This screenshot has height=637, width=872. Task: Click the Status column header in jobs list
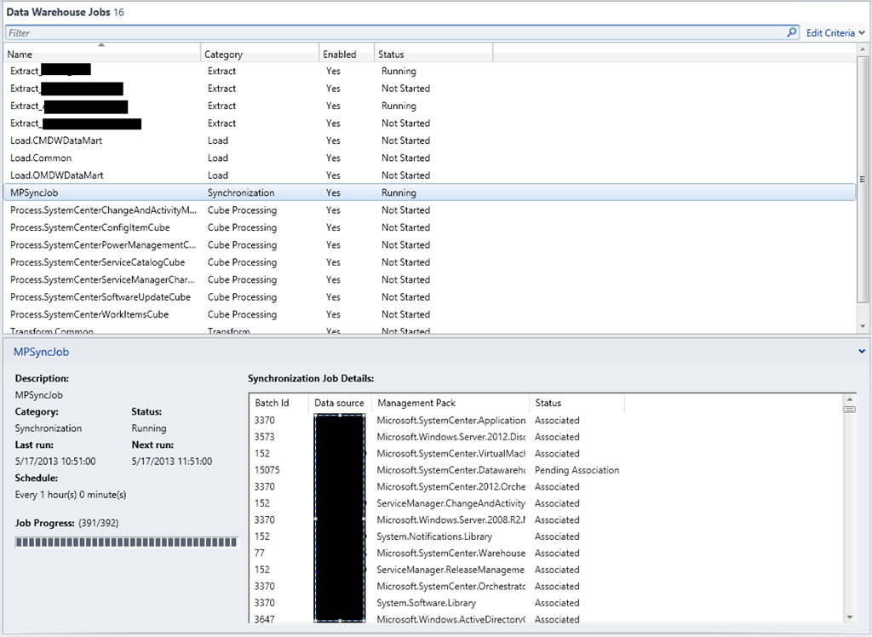[x=433, y=55]
